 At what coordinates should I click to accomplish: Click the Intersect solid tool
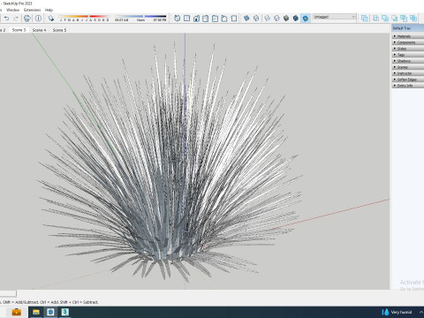point(375,19)
